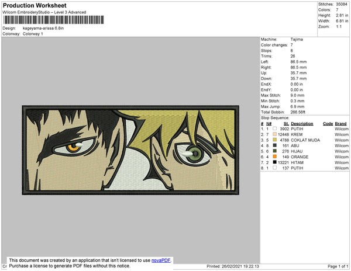Click the 'Trims:' label
Screen dimensions: 351x271
click(x=266, y=56)
